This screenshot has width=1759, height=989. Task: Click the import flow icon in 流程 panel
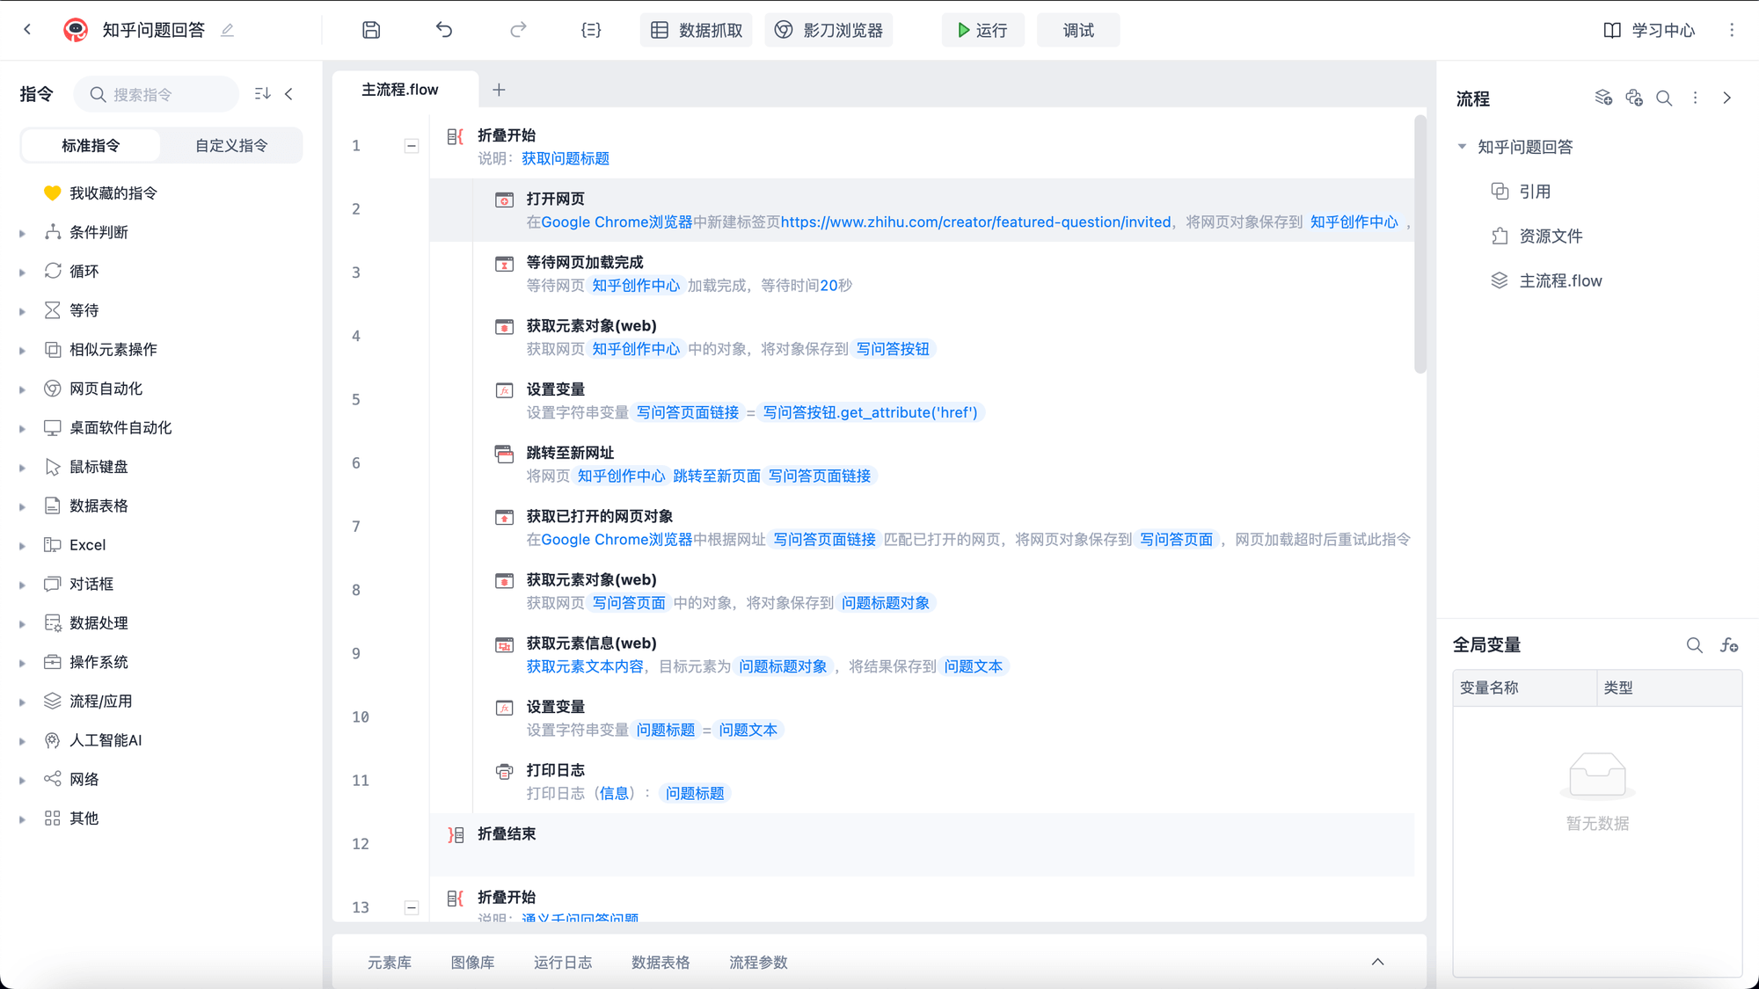1634,98
